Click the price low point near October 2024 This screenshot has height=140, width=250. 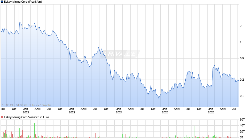click(x=159, y=98)
